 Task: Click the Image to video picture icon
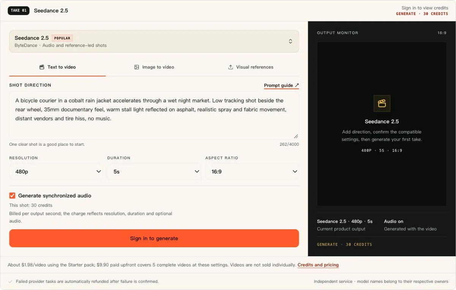click(x=137, y=67)
